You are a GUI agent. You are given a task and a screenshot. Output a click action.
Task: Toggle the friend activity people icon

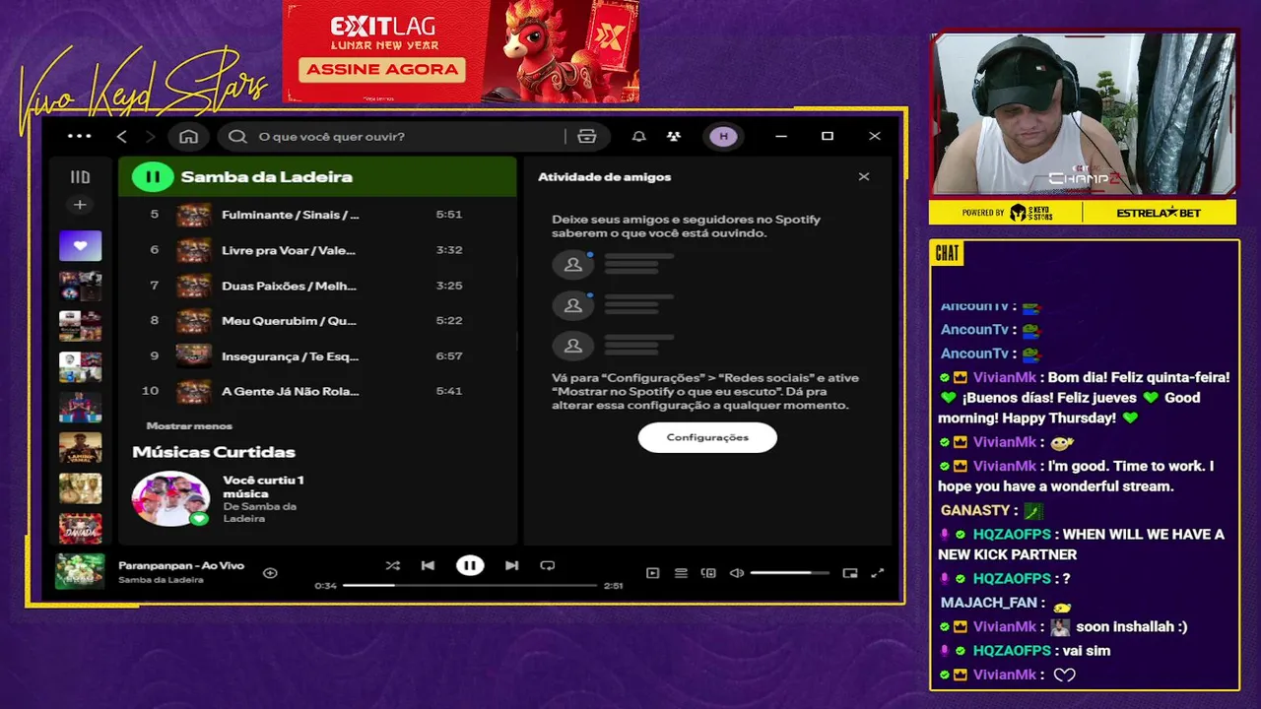coord(674,136)
